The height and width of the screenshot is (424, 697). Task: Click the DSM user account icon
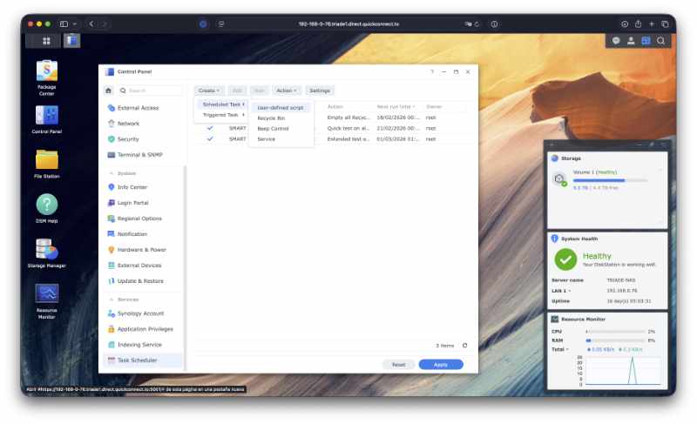(x=631, y=40)
